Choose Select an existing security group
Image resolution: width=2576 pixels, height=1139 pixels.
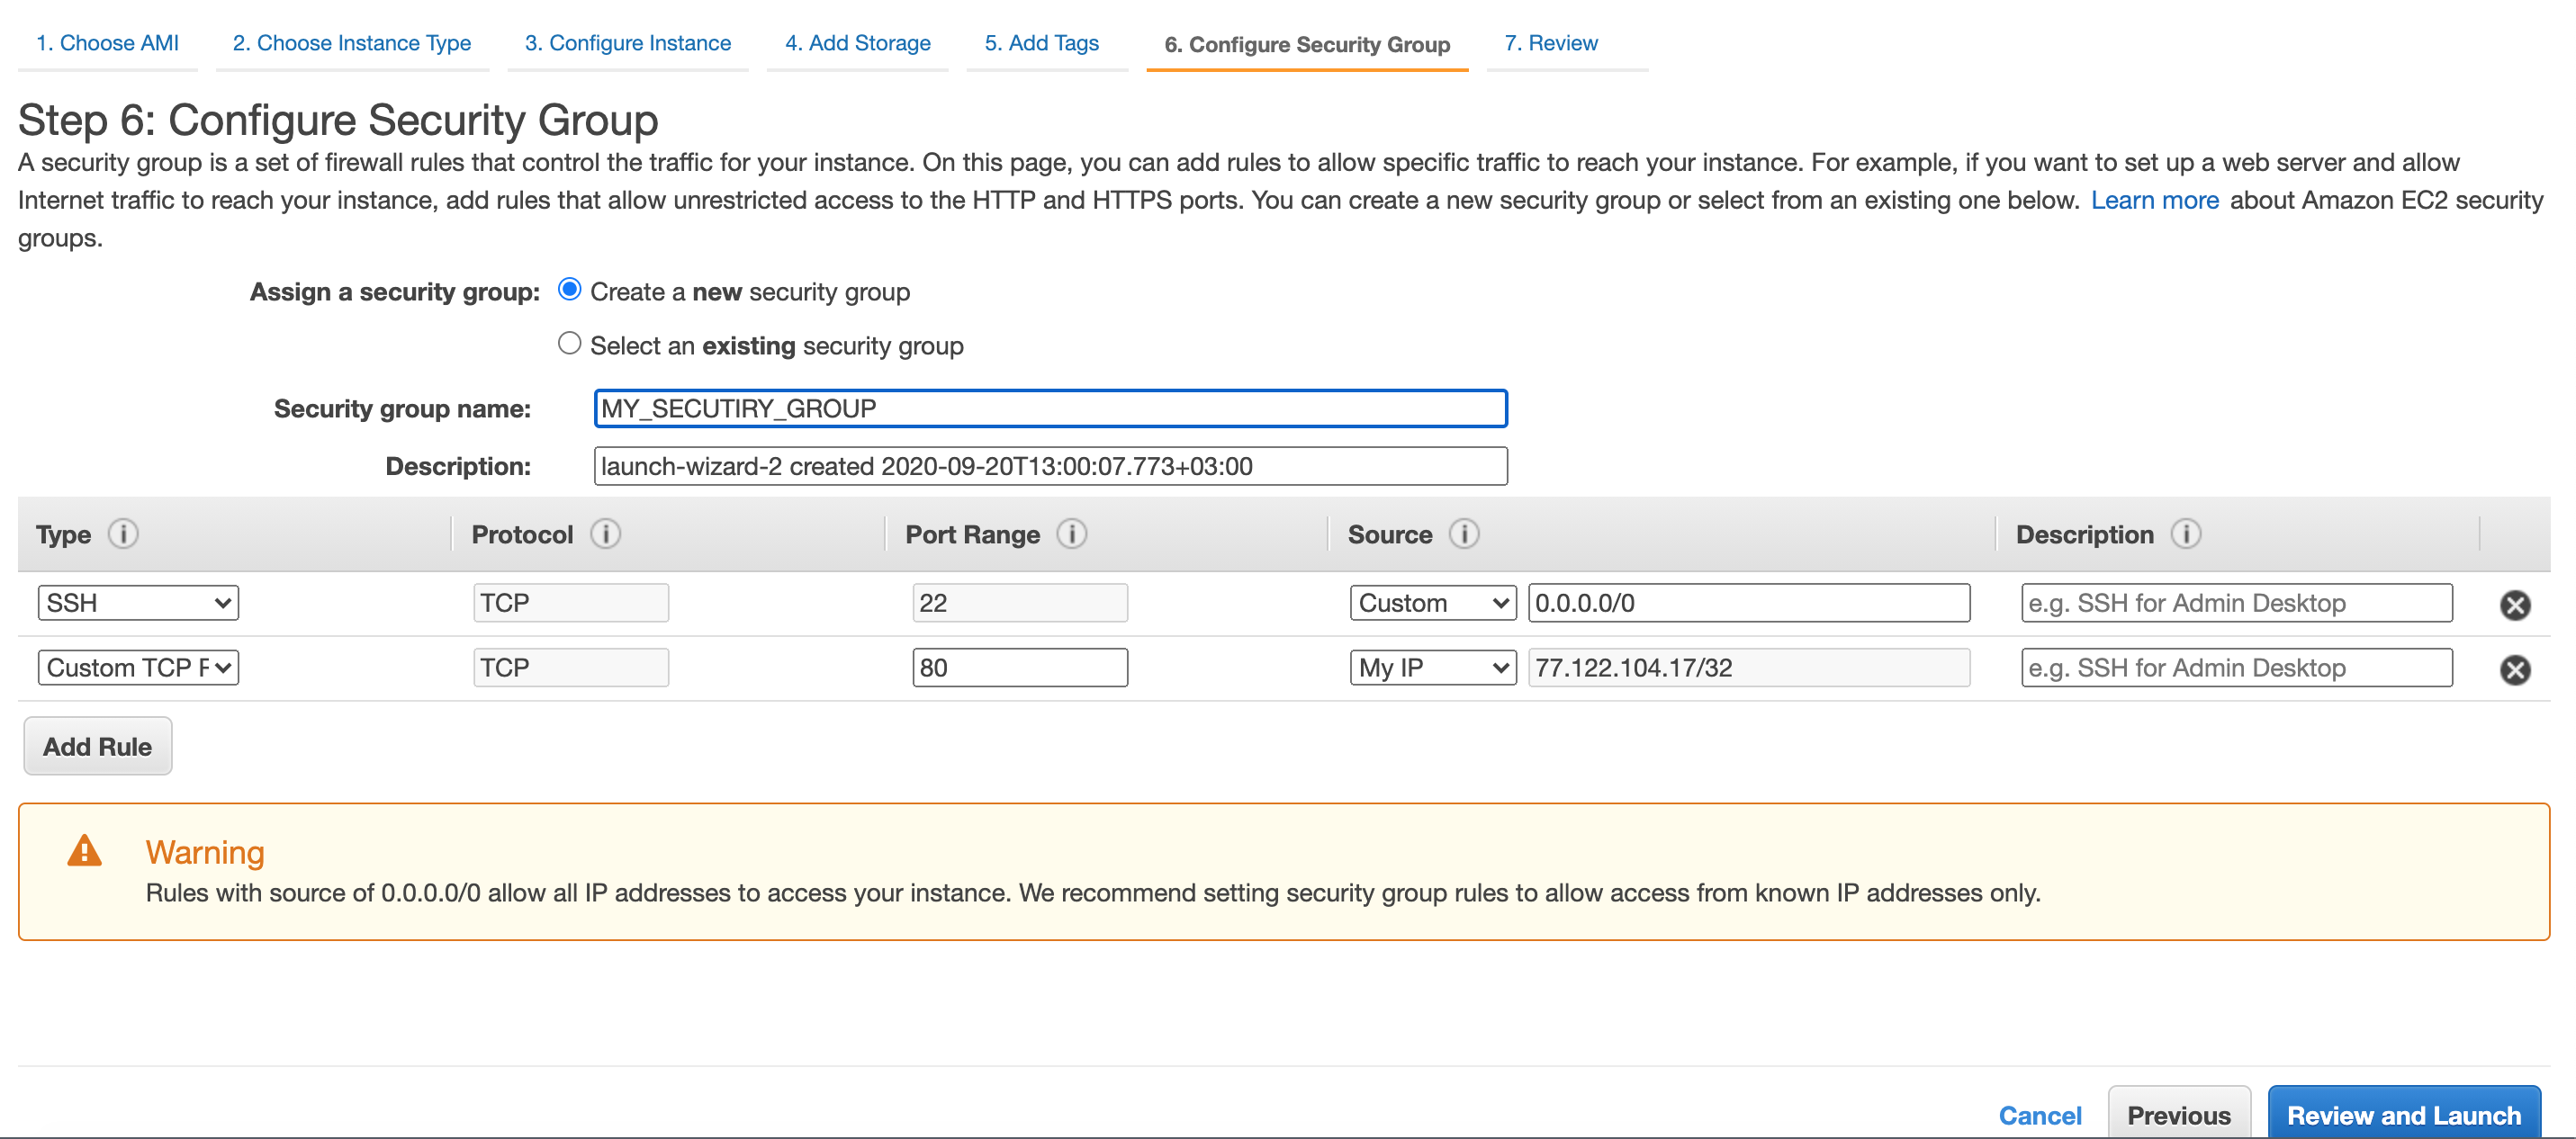pyautogui.click(x=569, y=344)
